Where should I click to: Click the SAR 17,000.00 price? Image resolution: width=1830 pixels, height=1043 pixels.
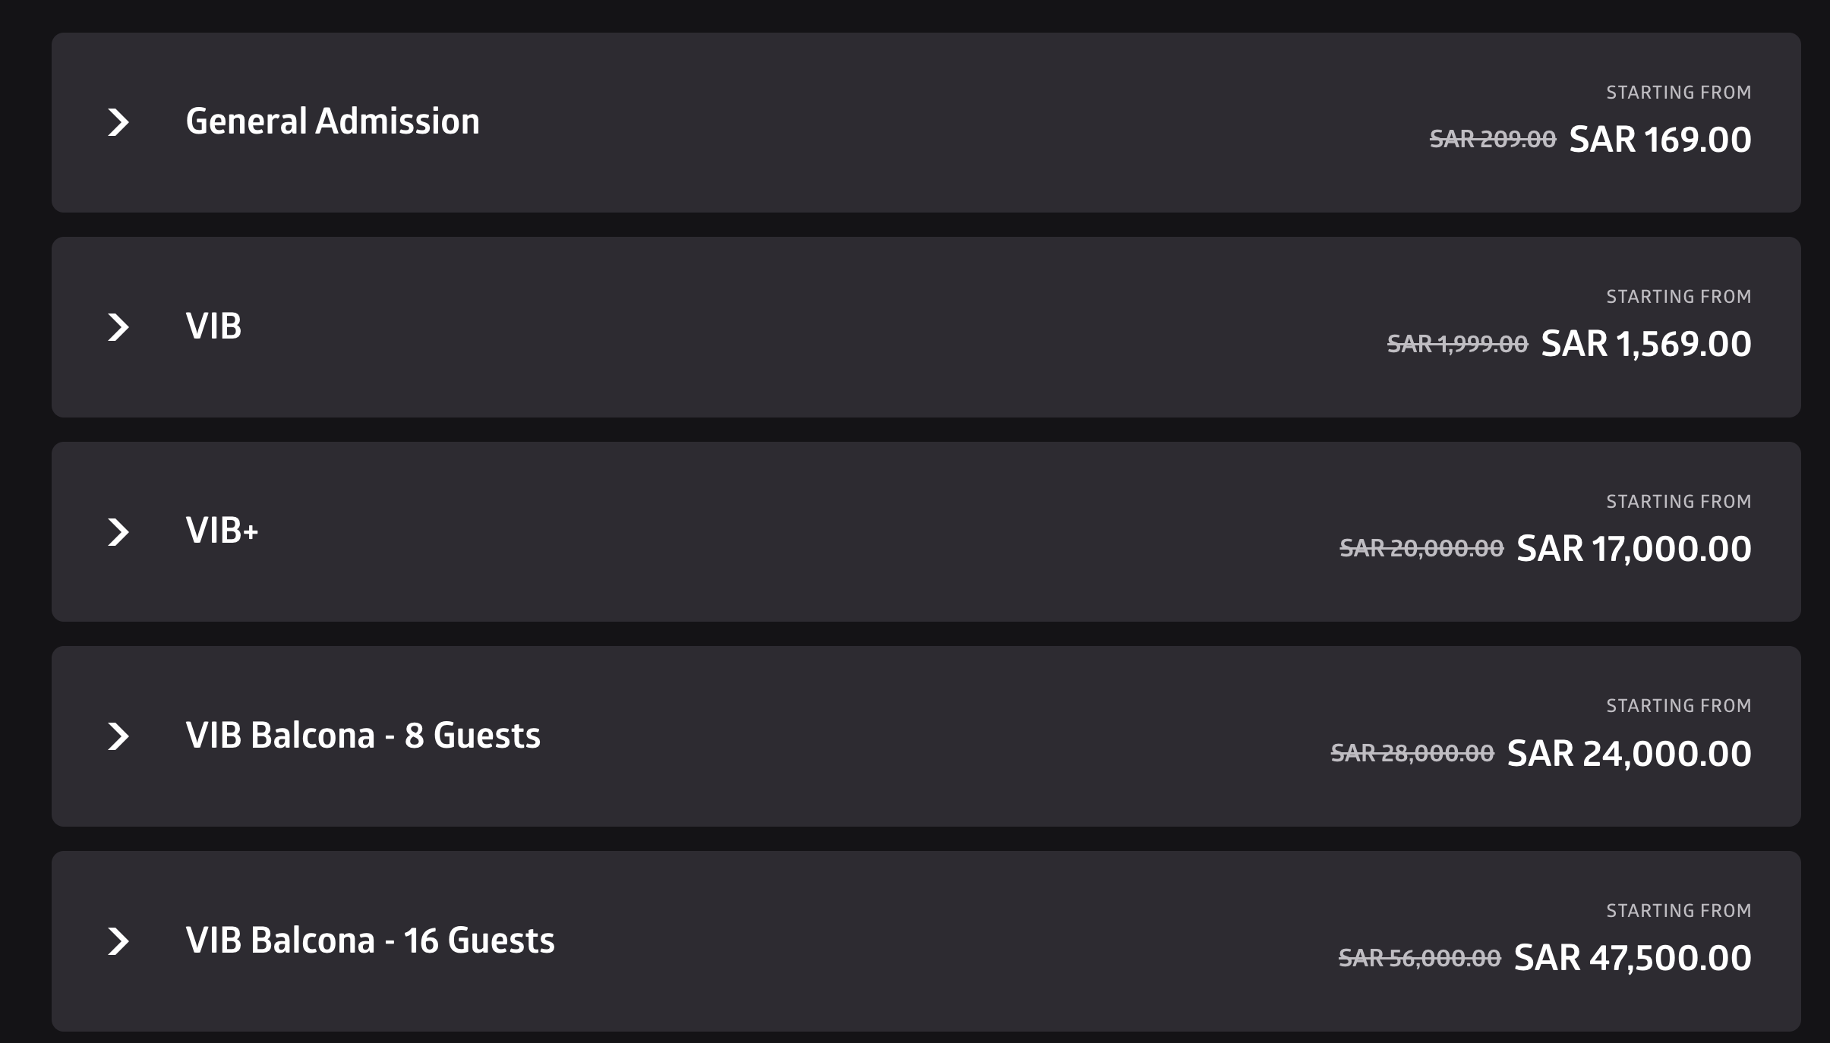coord(1633,549)
